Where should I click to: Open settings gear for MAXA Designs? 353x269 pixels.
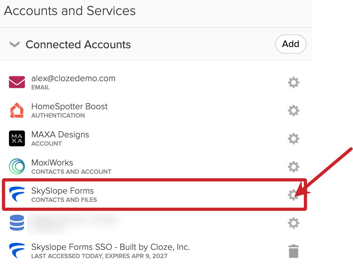(293, 138)
